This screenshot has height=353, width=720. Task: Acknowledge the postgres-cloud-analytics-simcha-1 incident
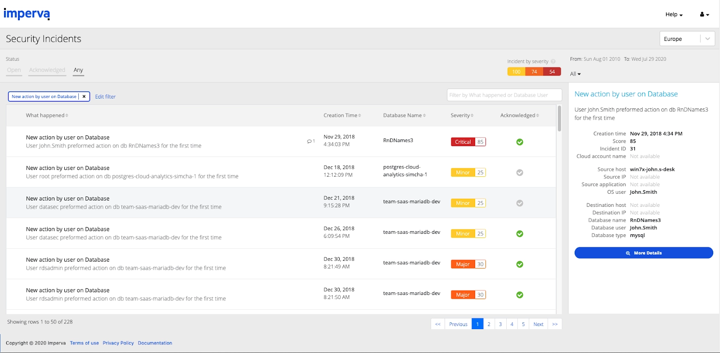click(520, 173)
